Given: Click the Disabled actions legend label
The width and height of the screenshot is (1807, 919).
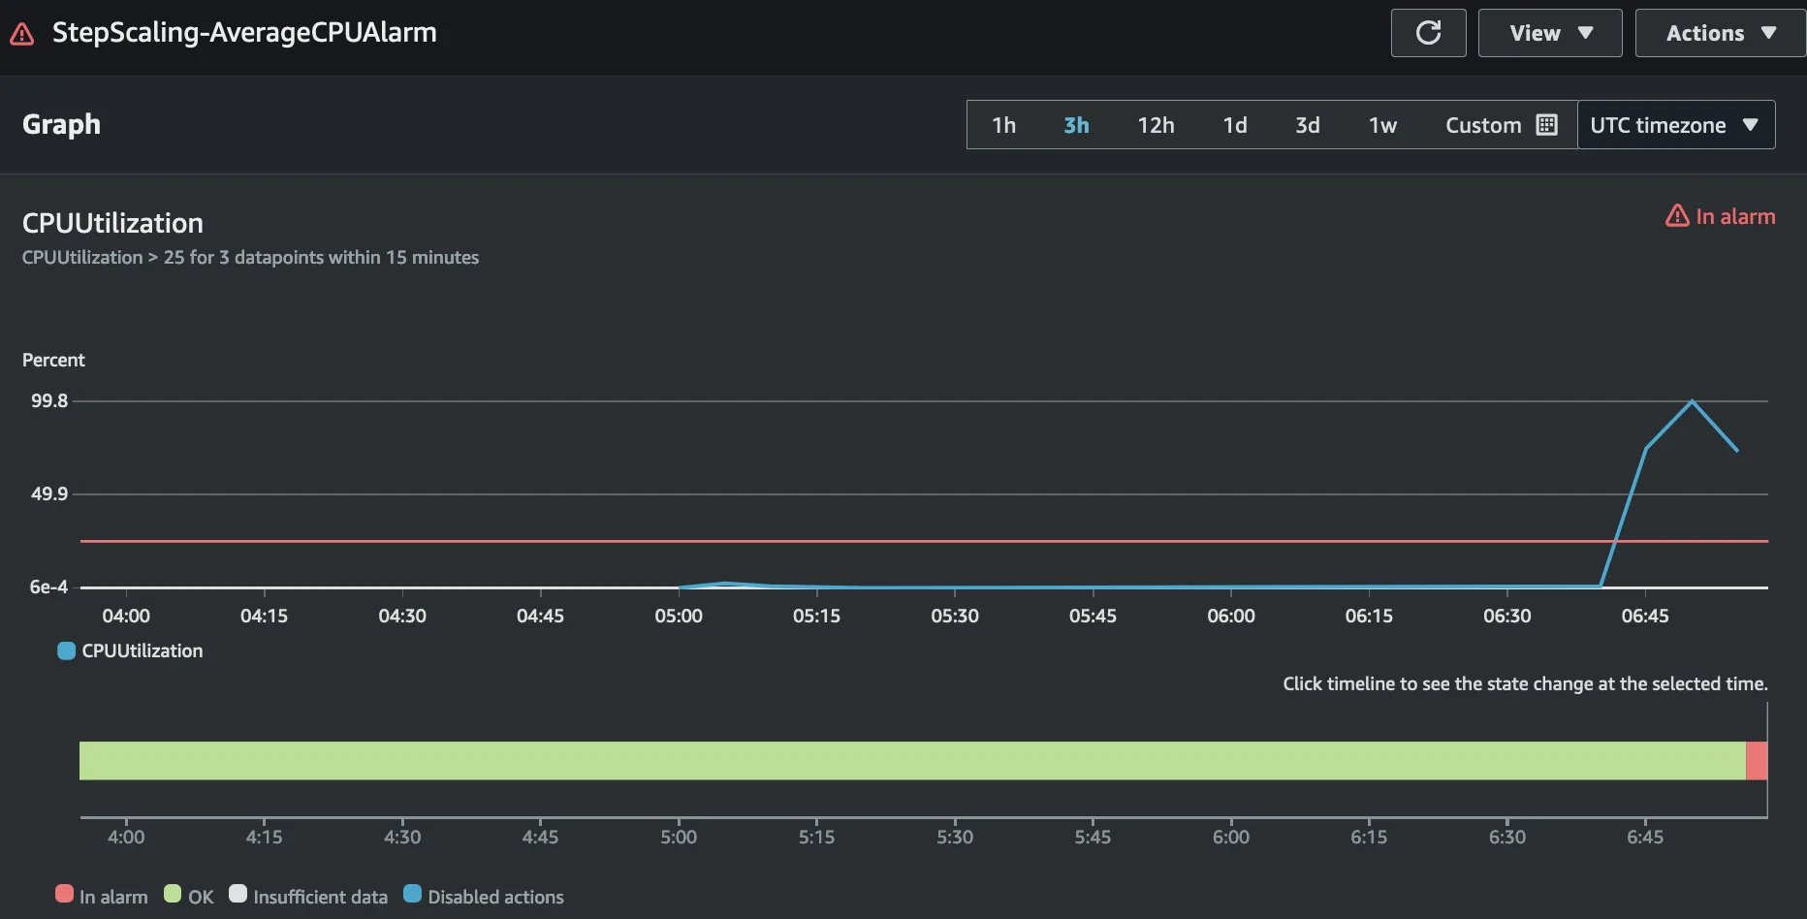Looking at the screenshot, I should tap(495, 897).
